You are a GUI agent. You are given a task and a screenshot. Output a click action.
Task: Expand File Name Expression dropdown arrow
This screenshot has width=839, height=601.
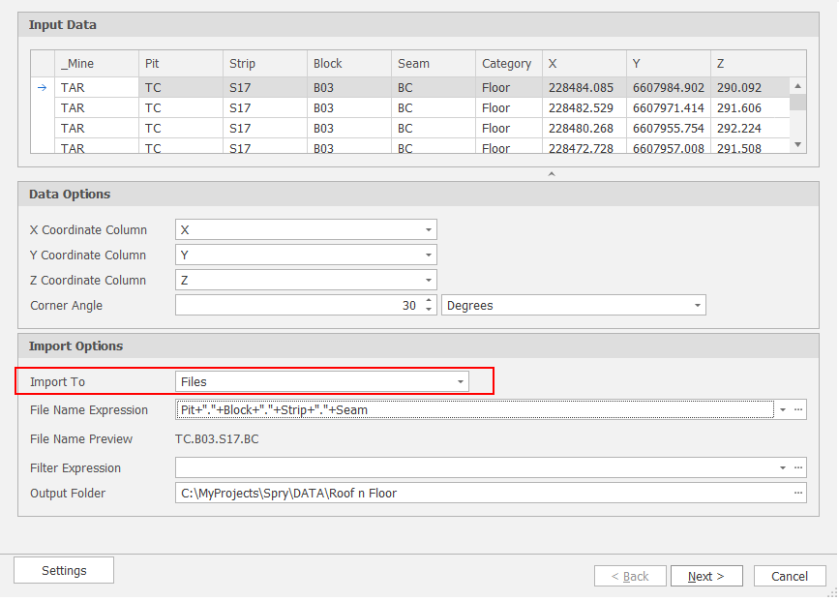(x=782, y=410)
